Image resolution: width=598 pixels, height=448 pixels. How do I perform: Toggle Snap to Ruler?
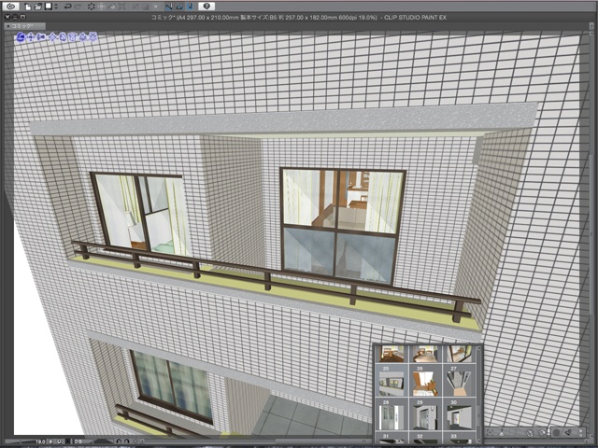pyautogui.click(x=169, y=7)
